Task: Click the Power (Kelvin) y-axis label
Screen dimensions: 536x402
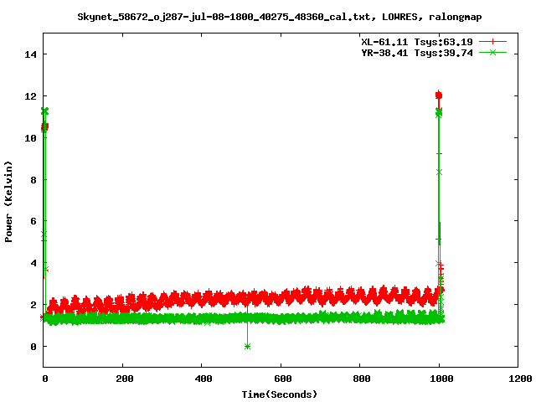Action: point(8,202)
